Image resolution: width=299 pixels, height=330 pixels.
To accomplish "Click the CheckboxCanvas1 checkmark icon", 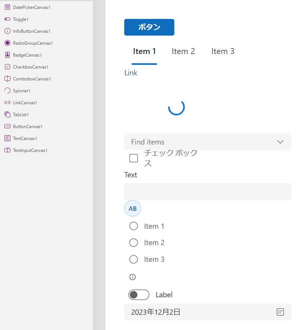I will [7, 67].
